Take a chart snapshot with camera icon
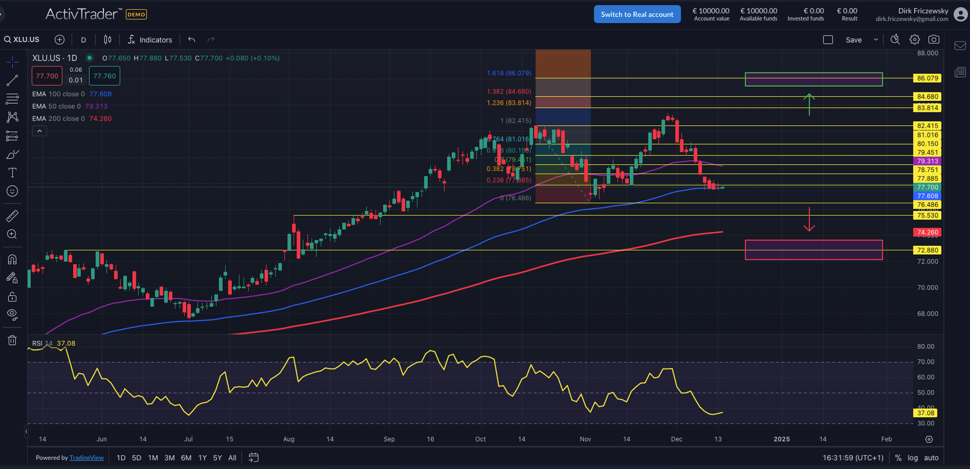 click(934, 40)
